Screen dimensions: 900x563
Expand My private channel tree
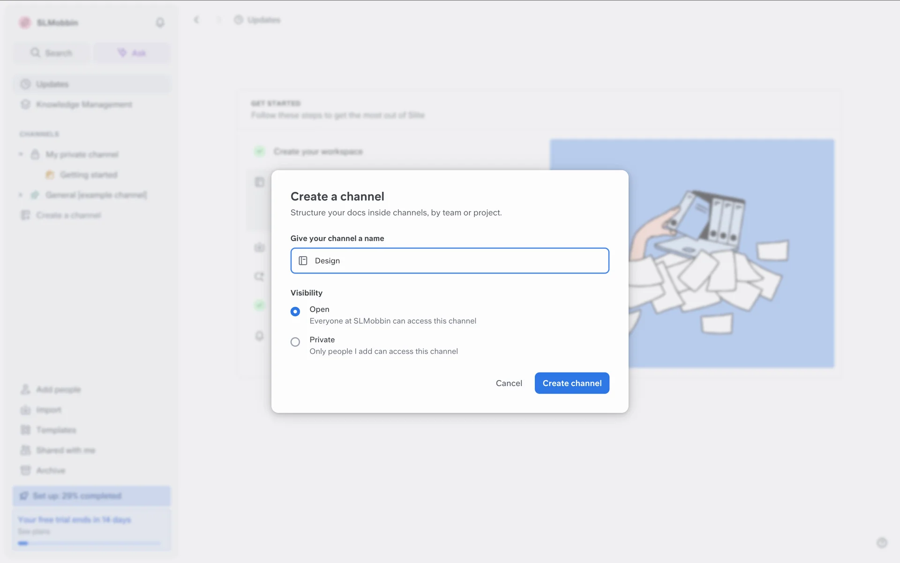click(21, 154)
